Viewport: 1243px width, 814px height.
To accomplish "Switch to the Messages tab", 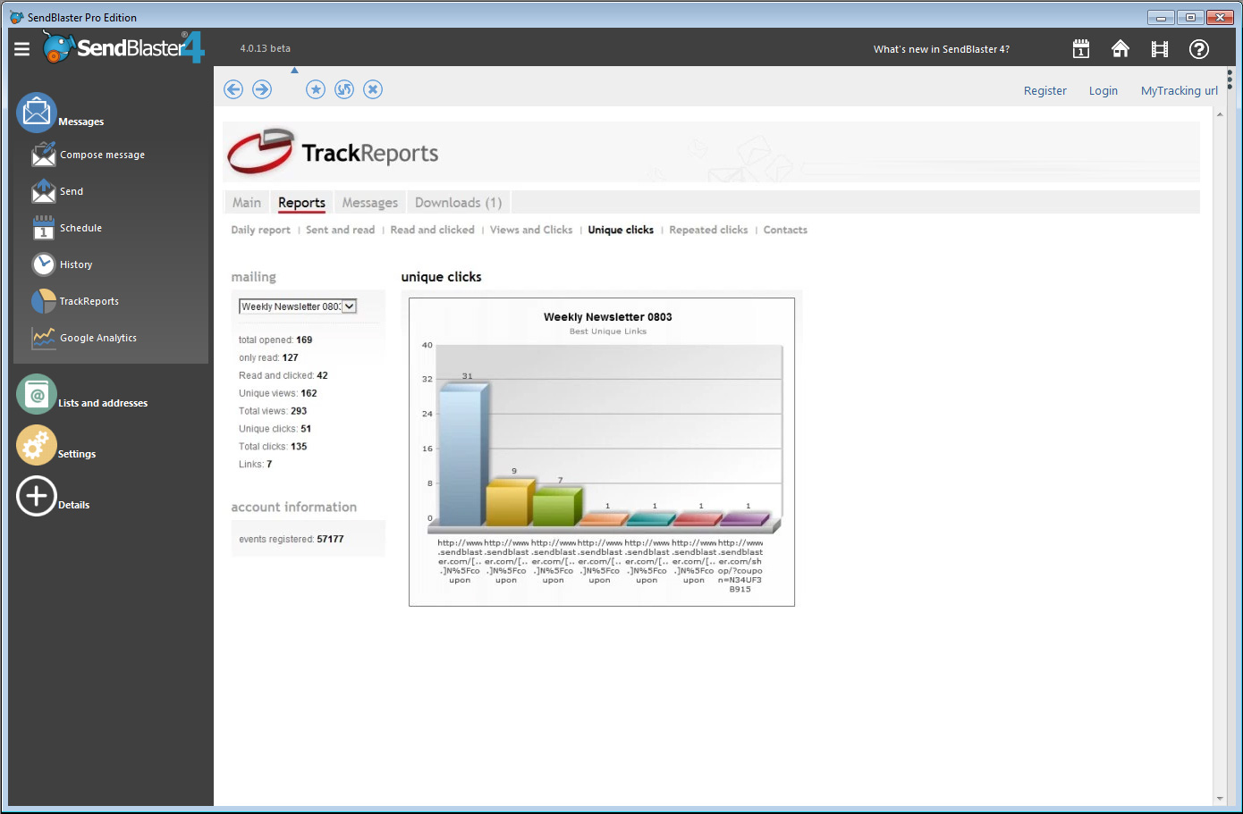I will [x=369, y=203].
